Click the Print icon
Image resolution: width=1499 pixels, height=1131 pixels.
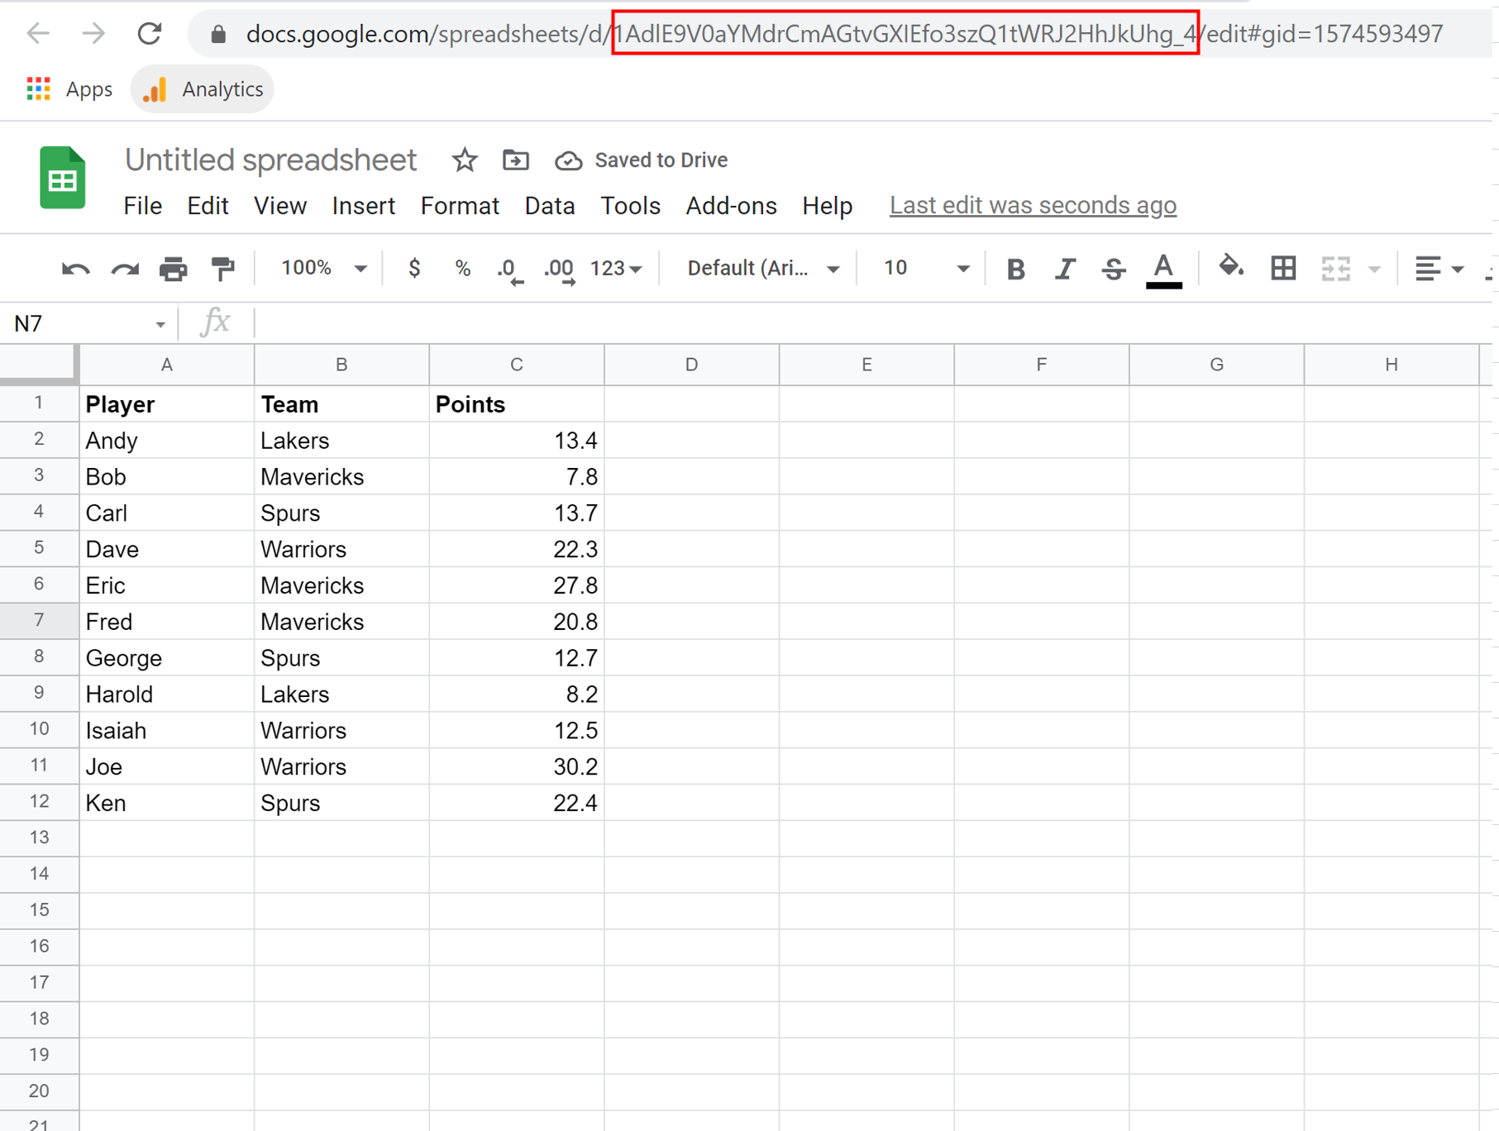tap(173, 269)
